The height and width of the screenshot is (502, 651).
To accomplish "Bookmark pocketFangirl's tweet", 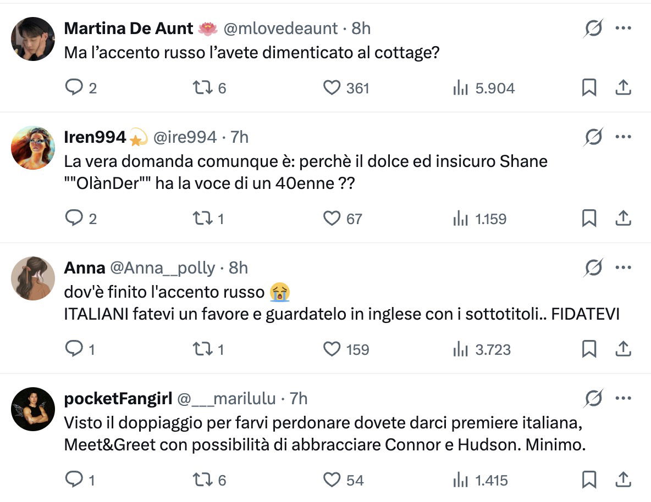I will pos(589,480).
